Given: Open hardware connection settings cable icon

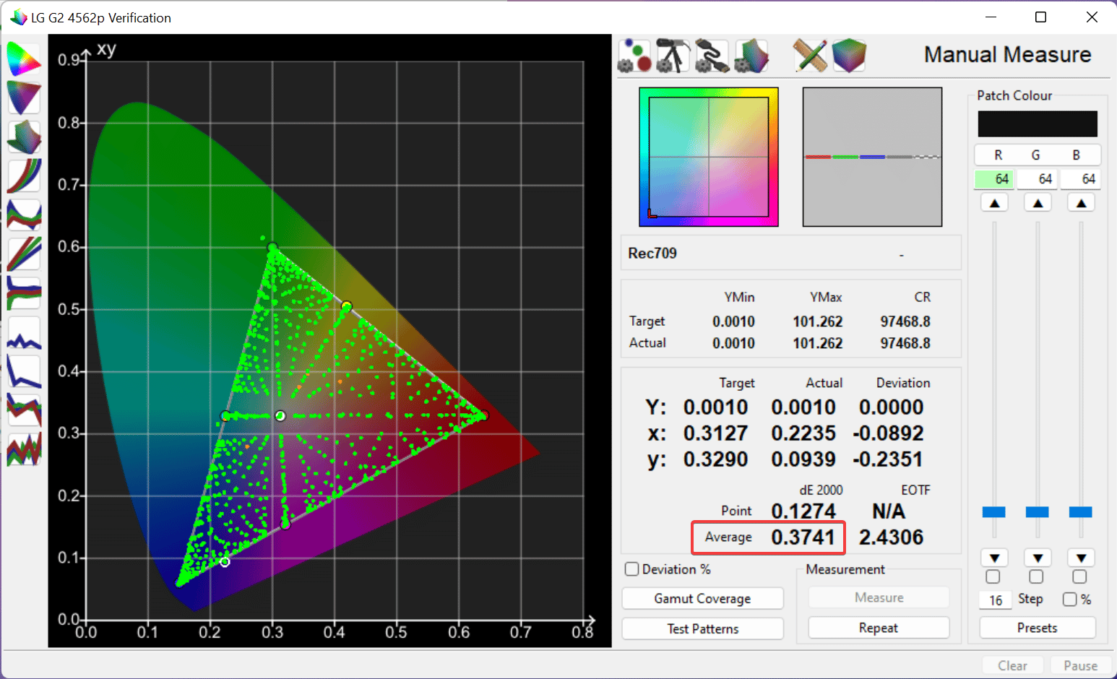Looking at the screenshot, I should 712,56.
